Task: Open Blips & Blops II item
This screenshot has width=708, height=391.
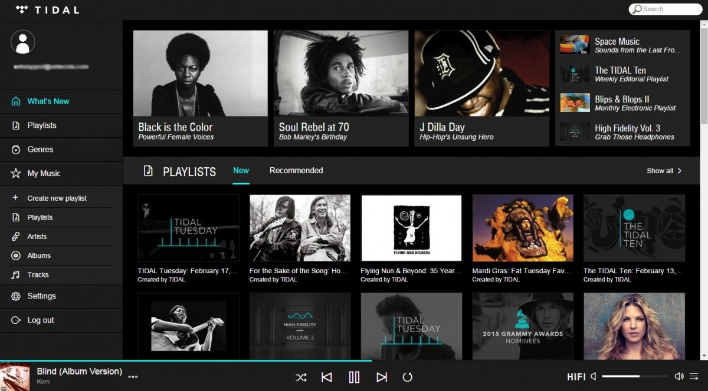Action: point(622,103)
